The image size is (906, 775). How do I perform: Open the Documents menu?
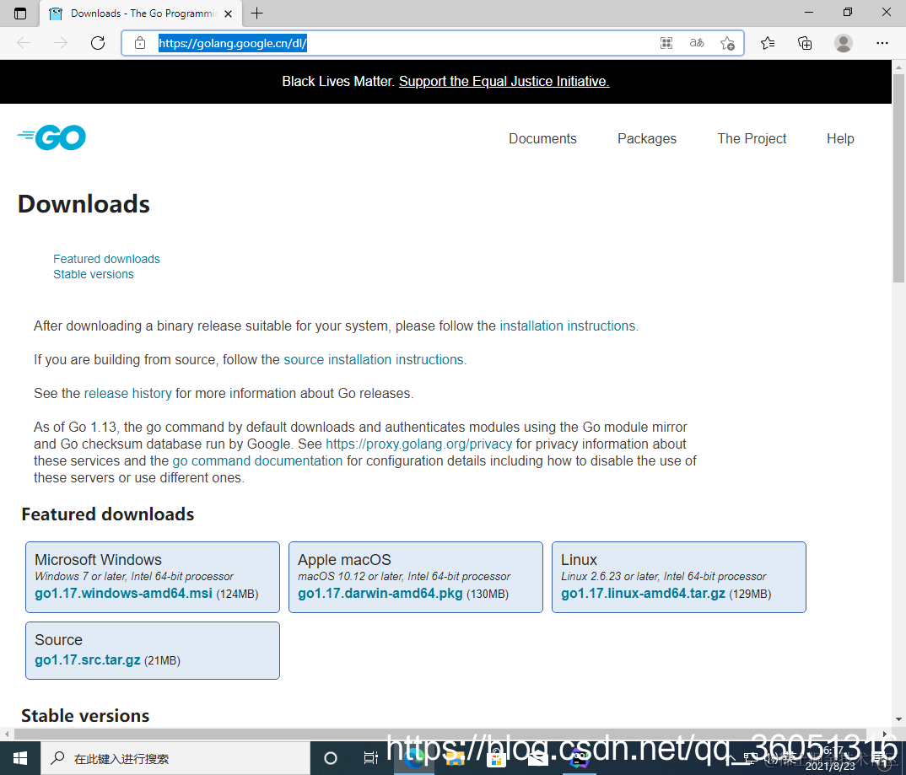(542, 138)
